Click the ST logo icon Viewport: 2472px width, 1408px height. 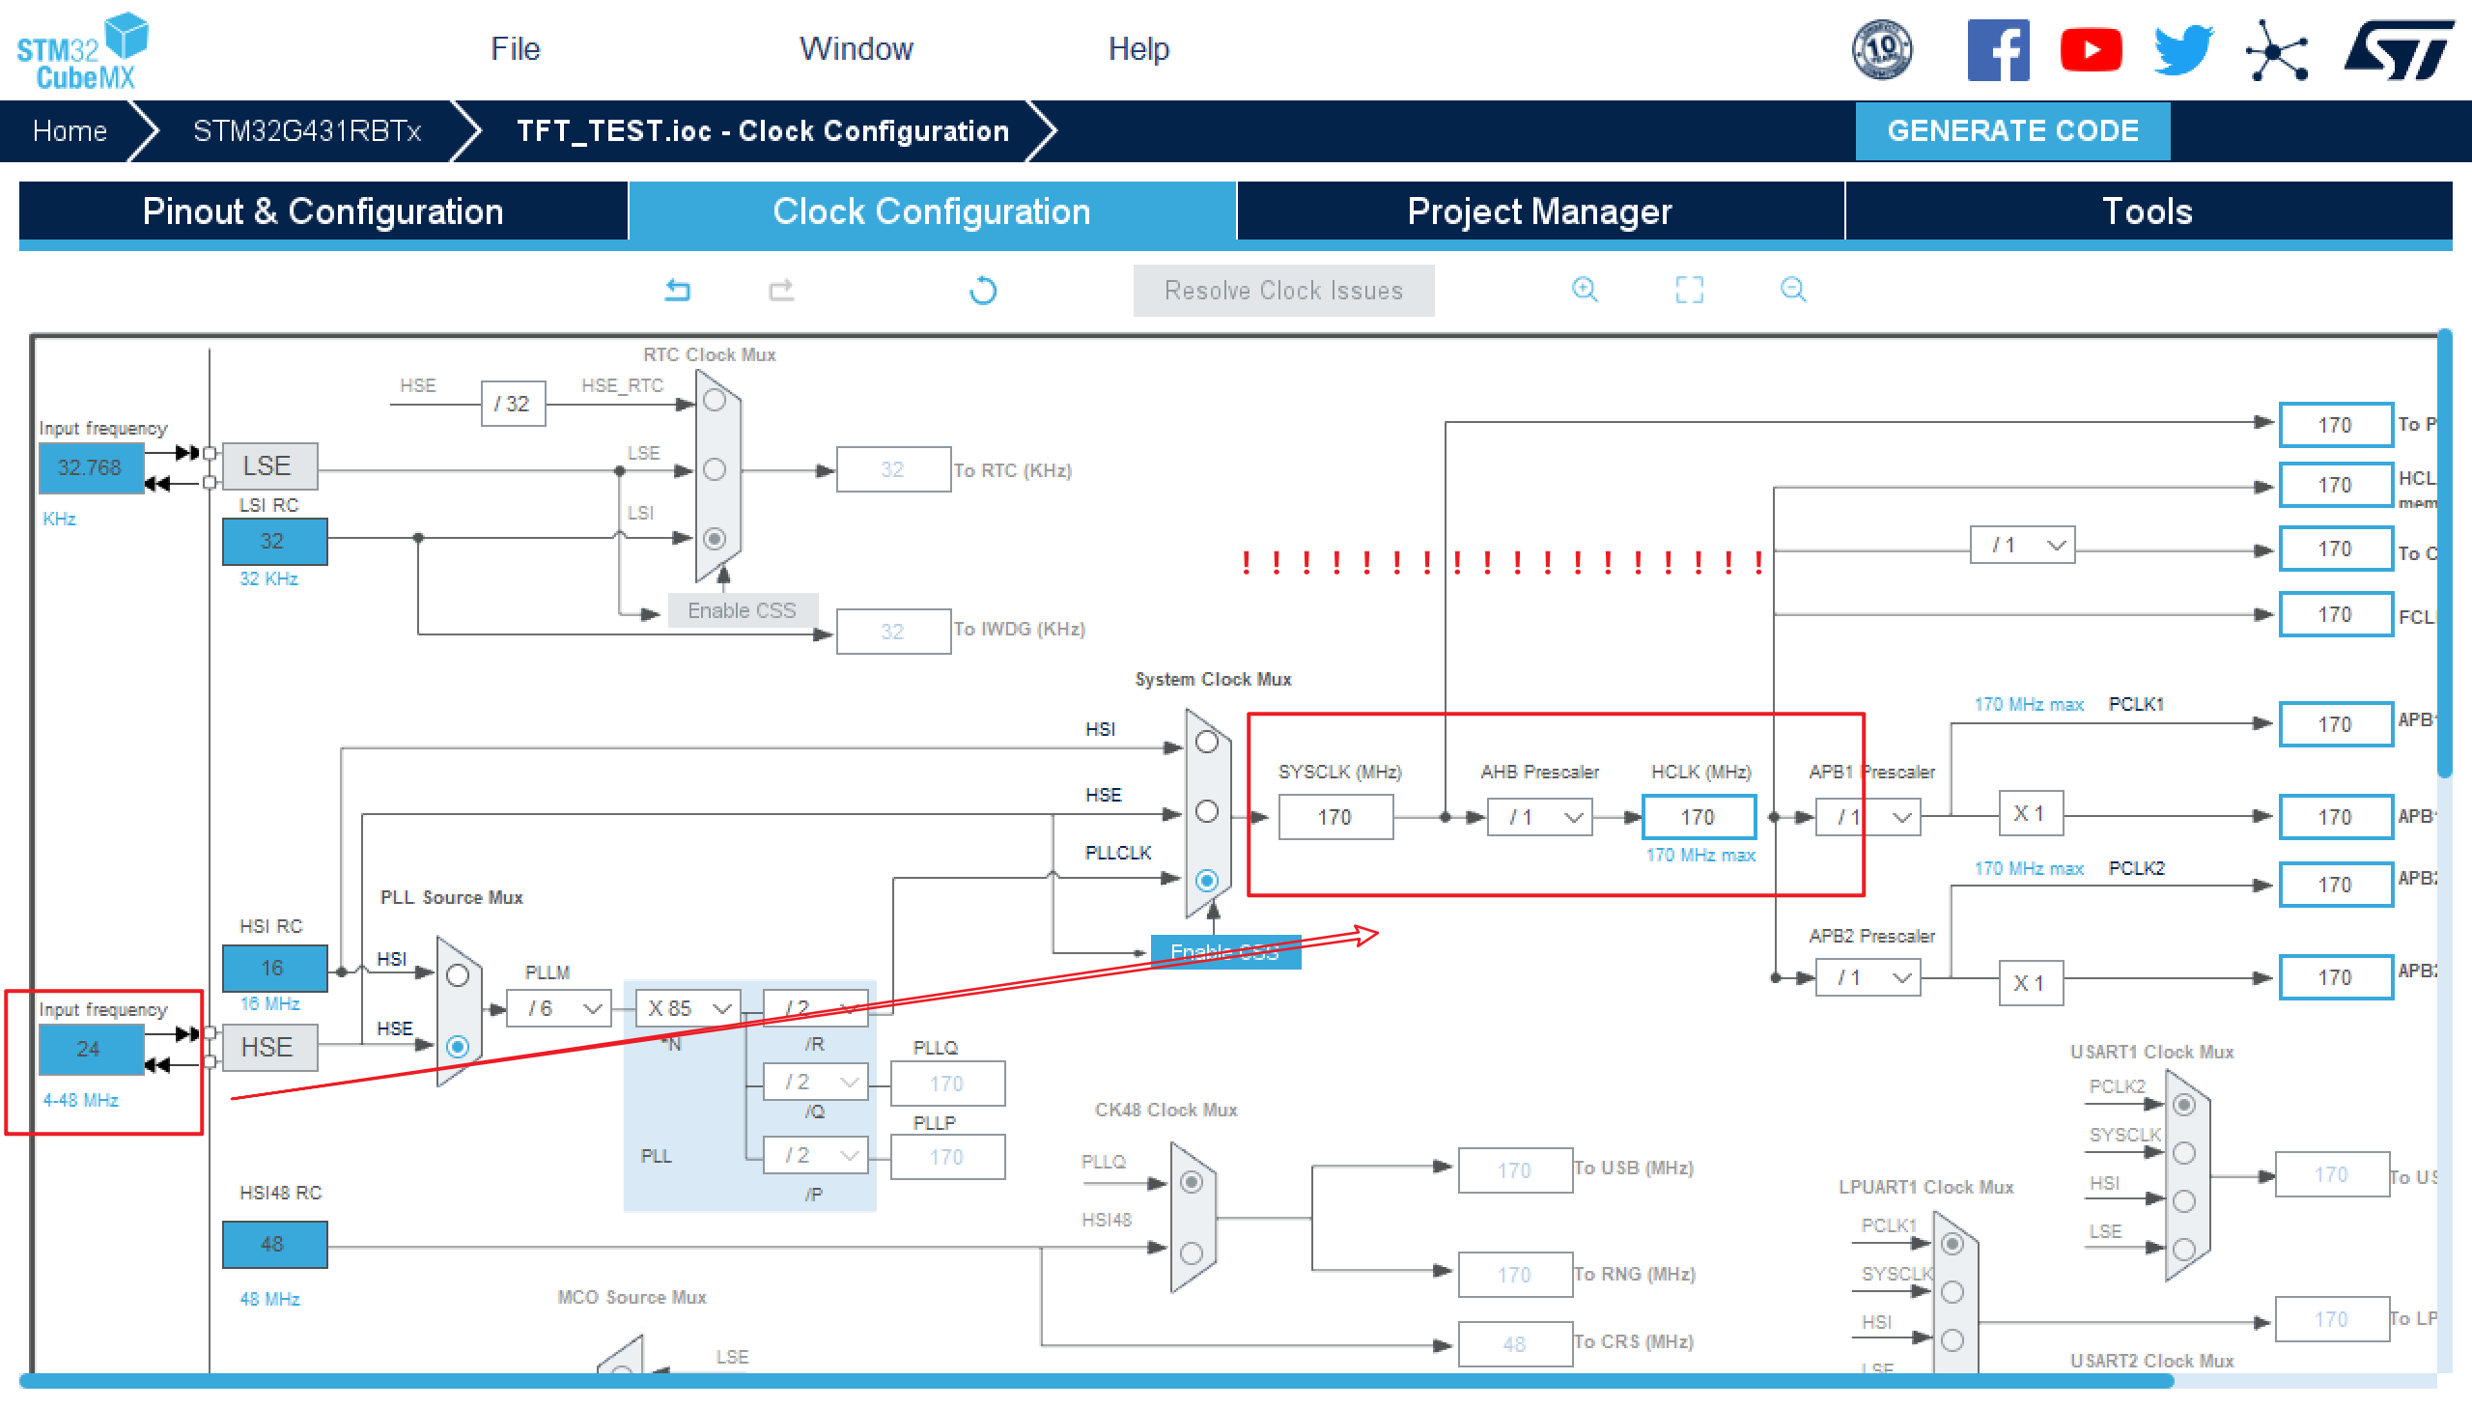tap(2400, 50)
